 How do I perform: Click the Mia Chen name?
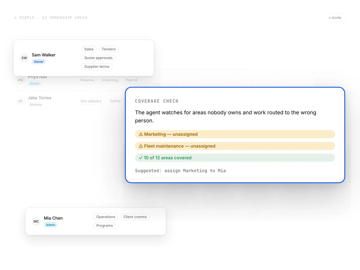tap(53, 218)
